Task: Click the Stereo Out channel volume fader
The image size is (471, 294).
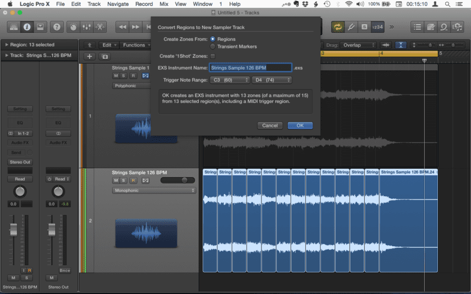Action: (x=52, y=230)
